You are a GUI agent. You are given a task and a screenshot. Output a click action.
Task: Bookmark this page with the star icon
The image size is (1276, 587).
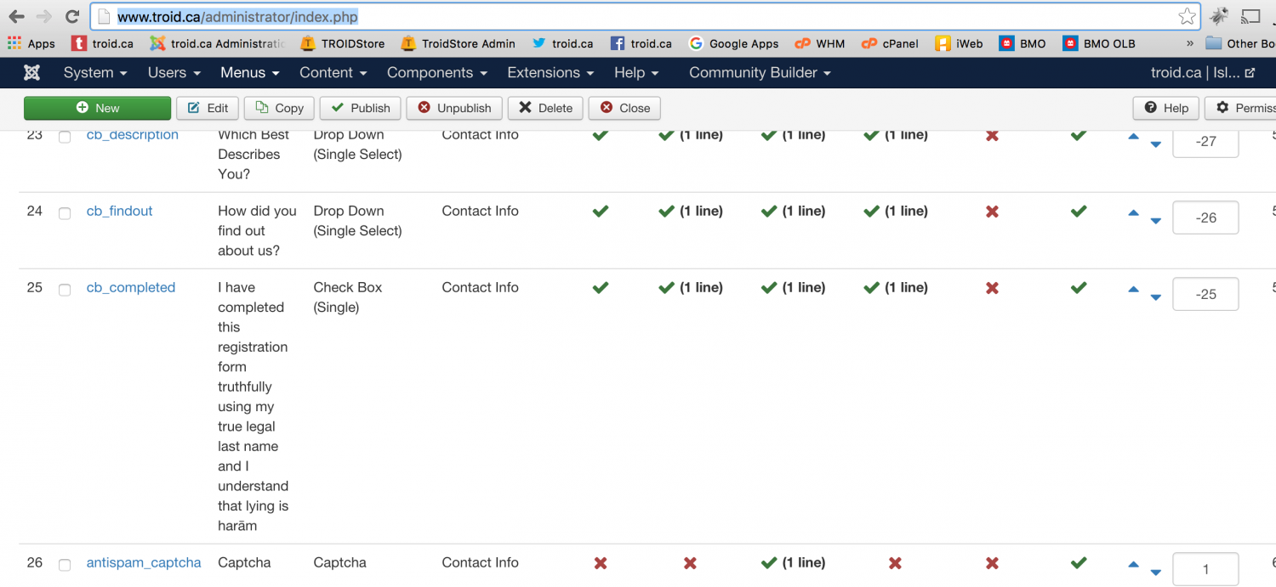tap(1187, 16)
